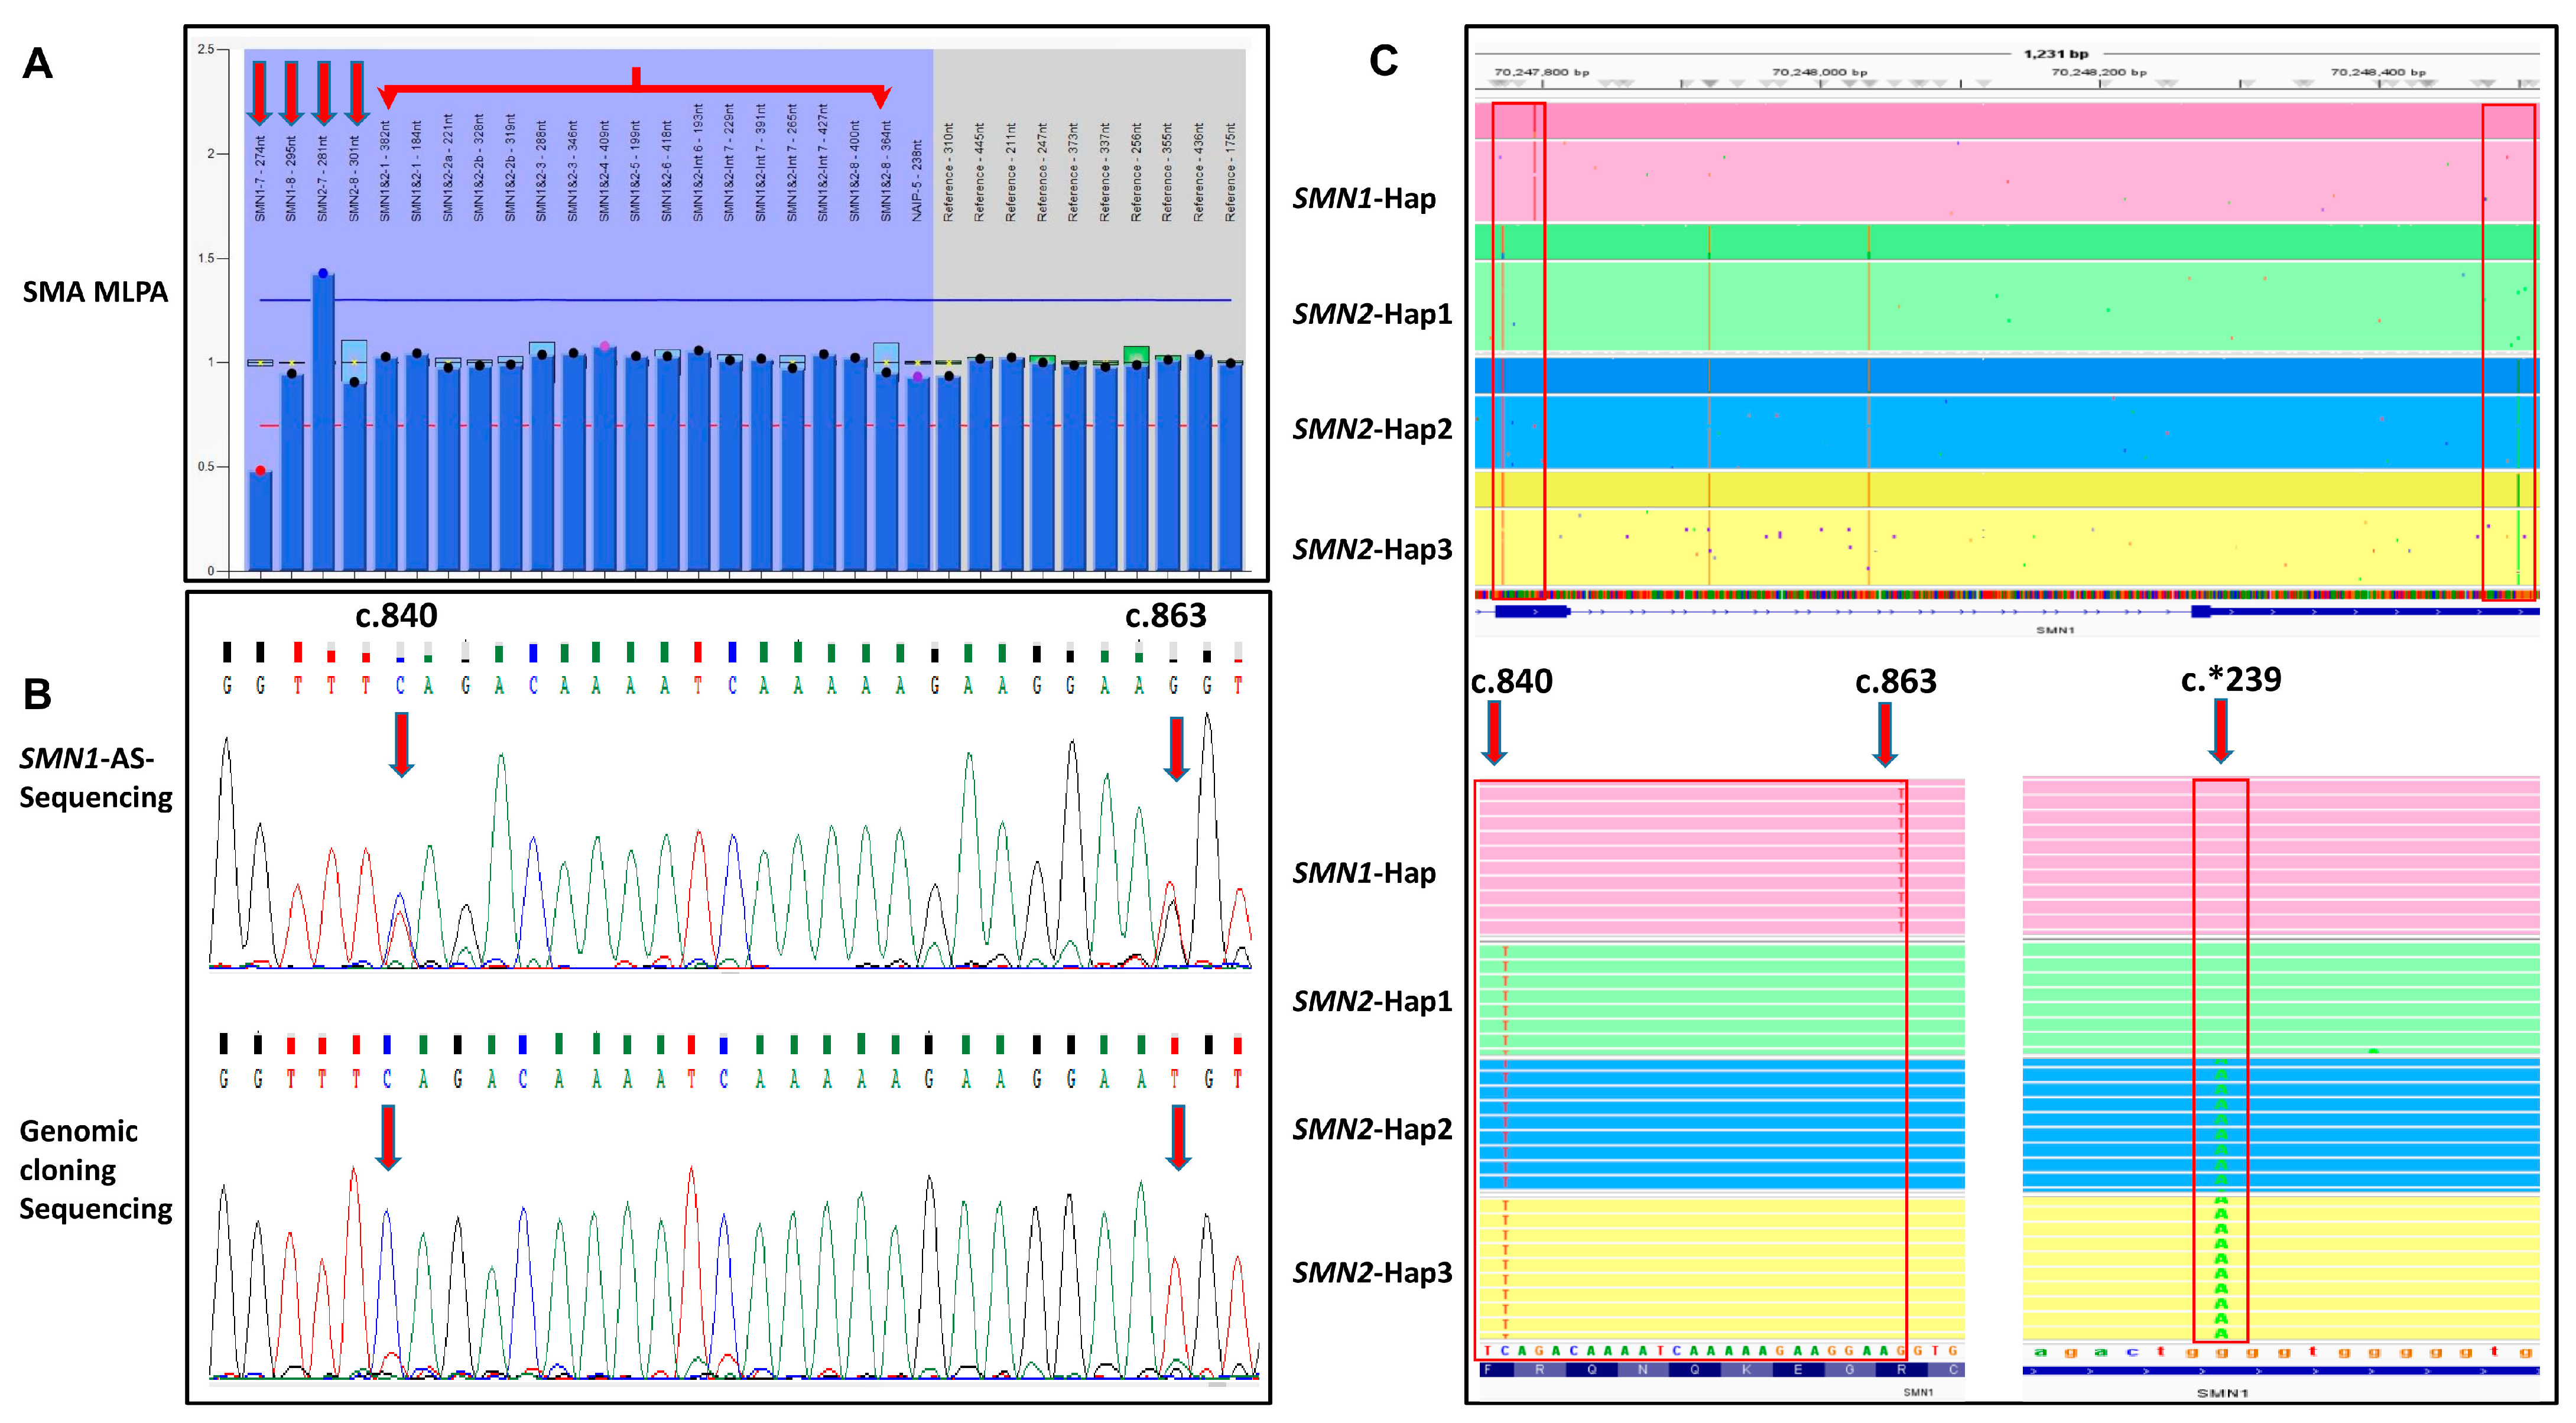Click the 'SMN2-Hap2' label beside the blue overview track
The height and width of the screenshot is (1423, 2576).
click(1372, 429)
